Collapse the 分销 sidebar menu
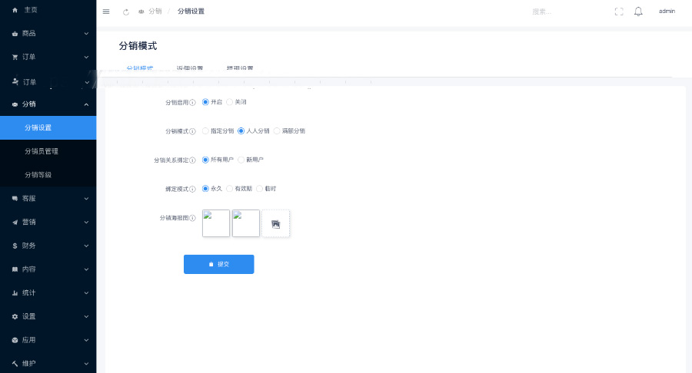692x373 pixels. pyautogui.click(x=48, y=104)
